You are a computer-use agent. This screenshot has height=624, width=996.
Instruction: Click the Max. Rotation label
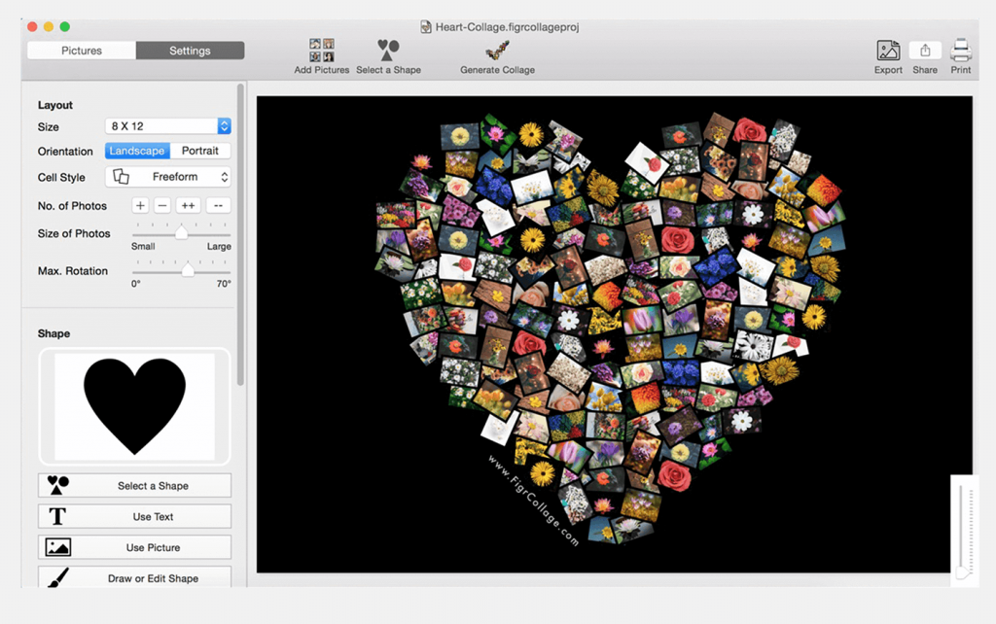coord(73,271)
